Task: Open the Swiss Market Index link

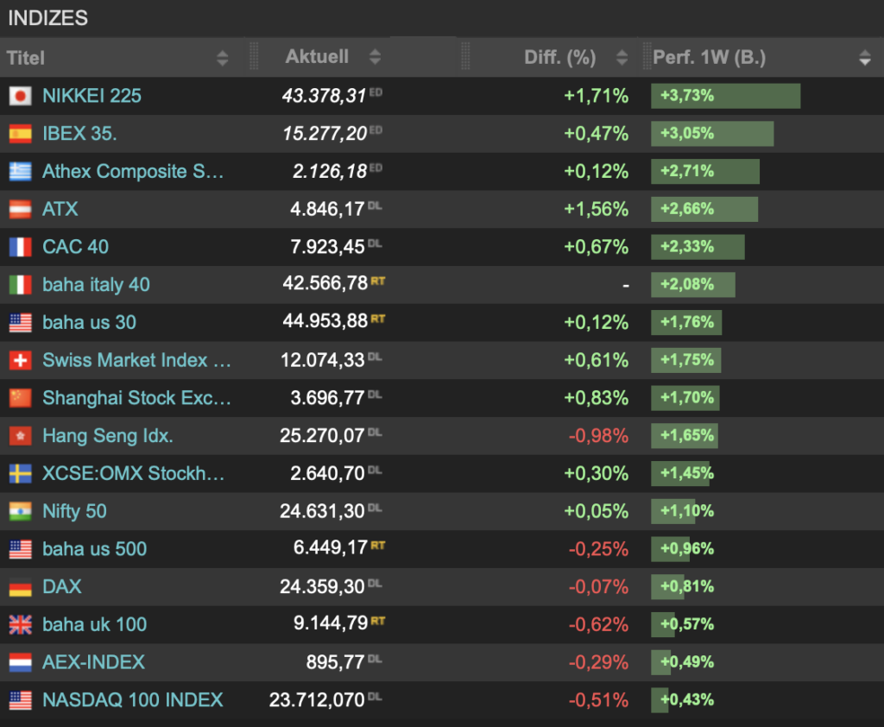Action: 137,360
